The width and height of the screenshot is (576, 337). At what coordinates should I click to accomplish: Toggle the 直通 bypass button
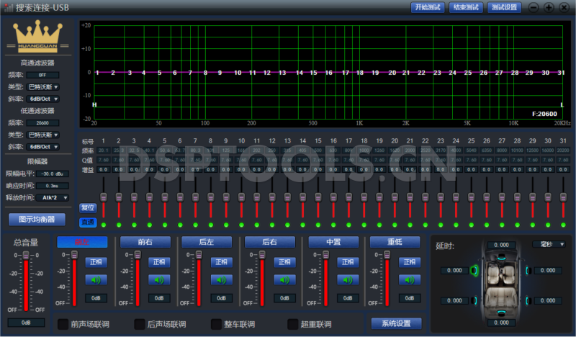88,222
